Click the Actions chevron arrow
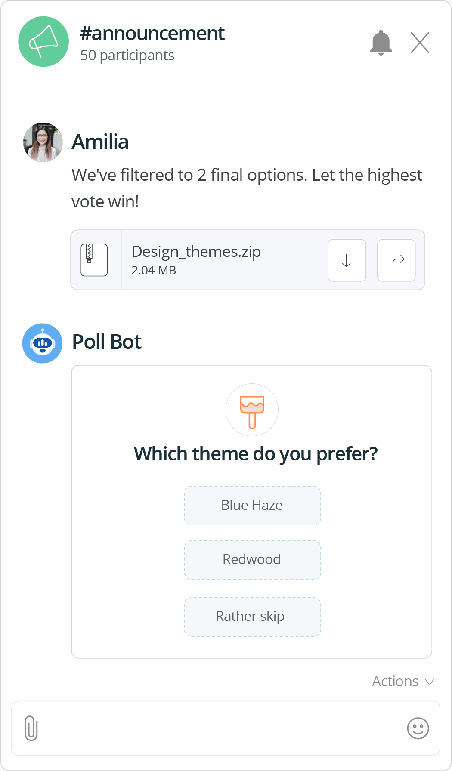 (429, 682)
